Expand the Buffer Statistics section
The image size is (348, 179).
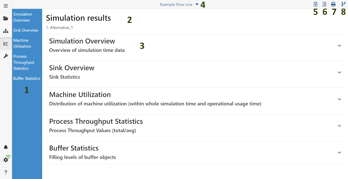coord(339,153)
